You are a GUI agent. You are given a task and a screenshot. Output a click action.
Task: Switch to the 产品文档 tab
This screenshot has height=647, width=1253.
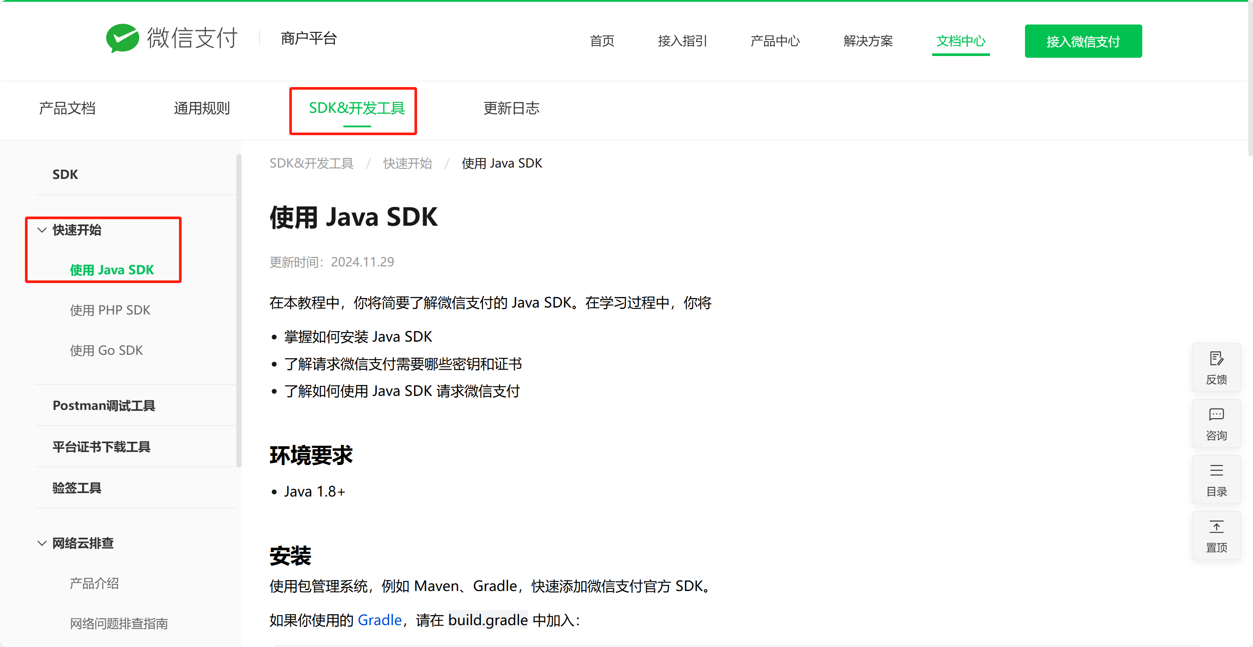pos(67,108)
